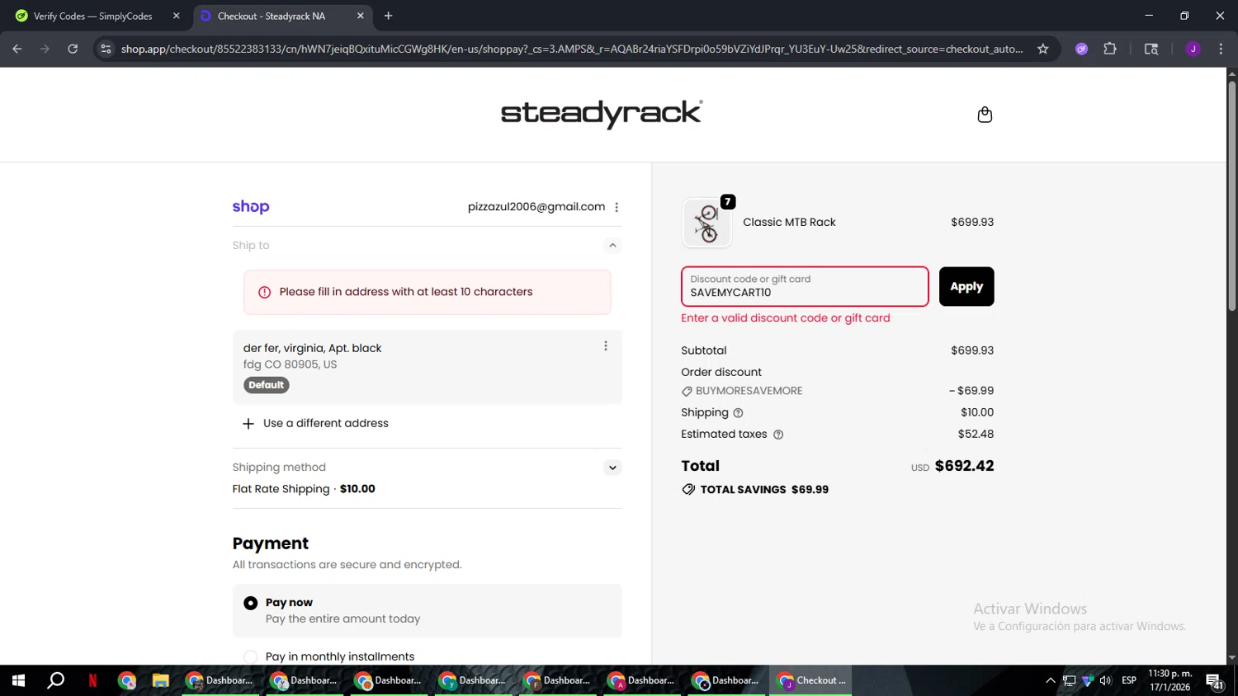Viewport: 1238px width, 696px height.
Task: Close the Checkout Steadyrack tab
Action: coord(360,16)
